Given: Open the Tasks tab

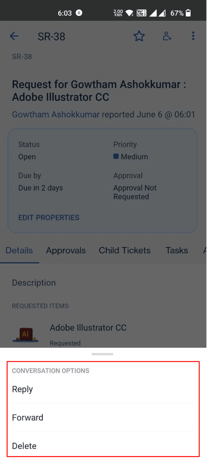Looking at the screenshot, I should [177, 251].
